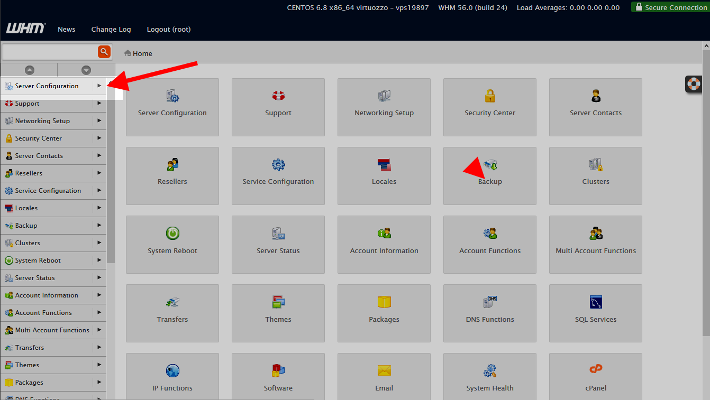
Task: Open the Locales flag icon tile
Action: 384,165
